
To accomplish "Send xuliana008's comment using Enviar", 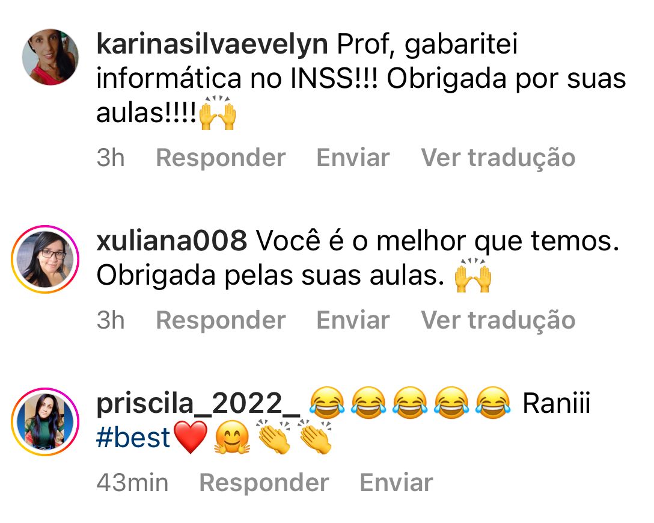I will point(353,320).
